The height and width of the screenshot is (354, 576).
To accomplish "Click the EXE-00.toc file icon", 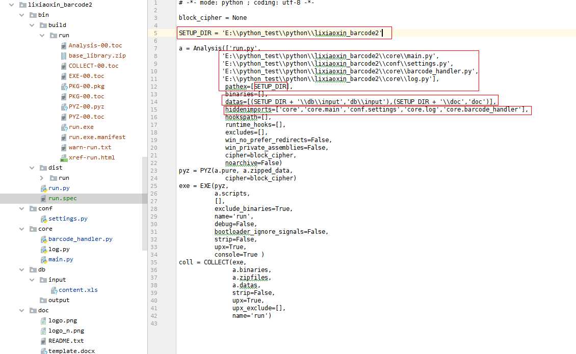I will click(x=64, y=76).
